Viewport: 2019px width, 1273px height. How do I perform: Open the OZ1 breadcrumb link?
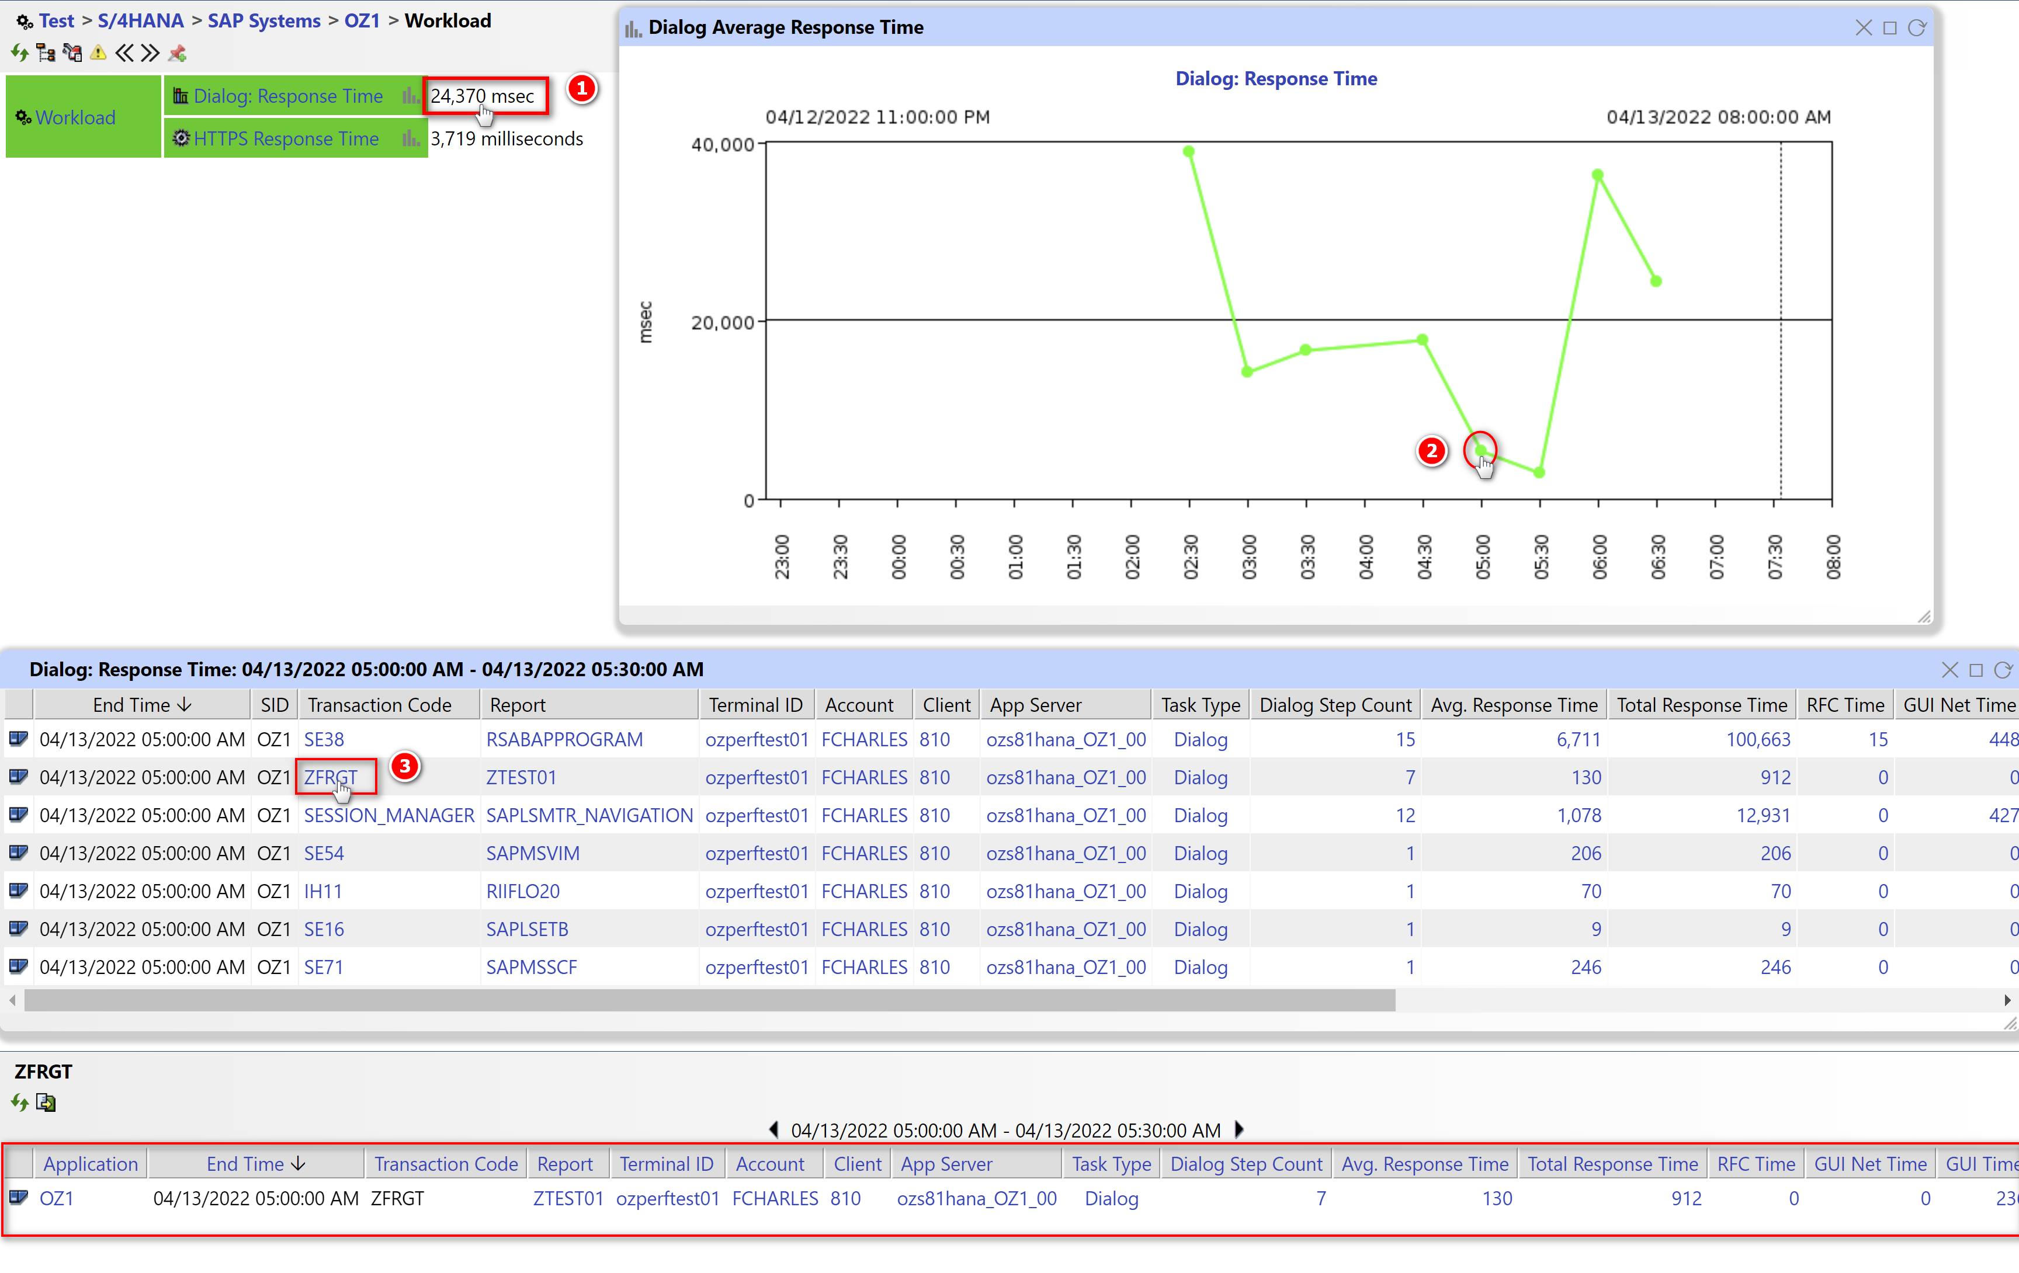[362, 21]
